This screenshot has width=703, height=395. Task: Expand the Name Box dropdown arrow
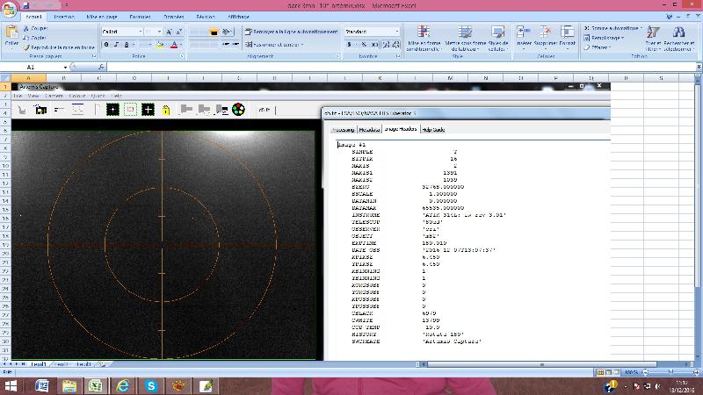pos(65,68)
